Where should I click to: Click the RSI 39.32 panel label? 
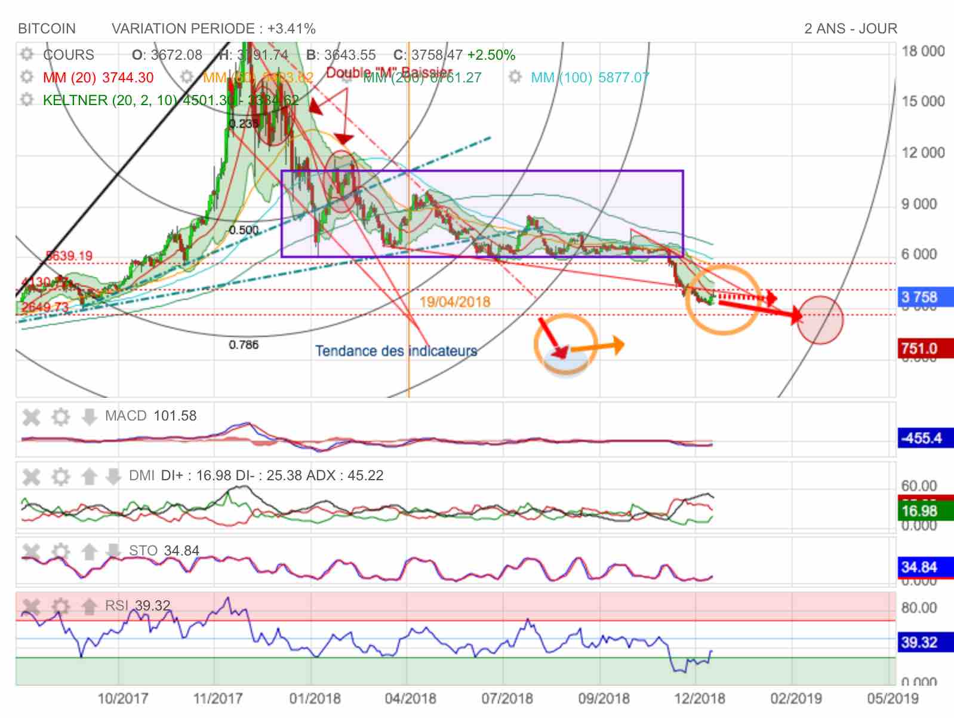[x=137, y=606]
